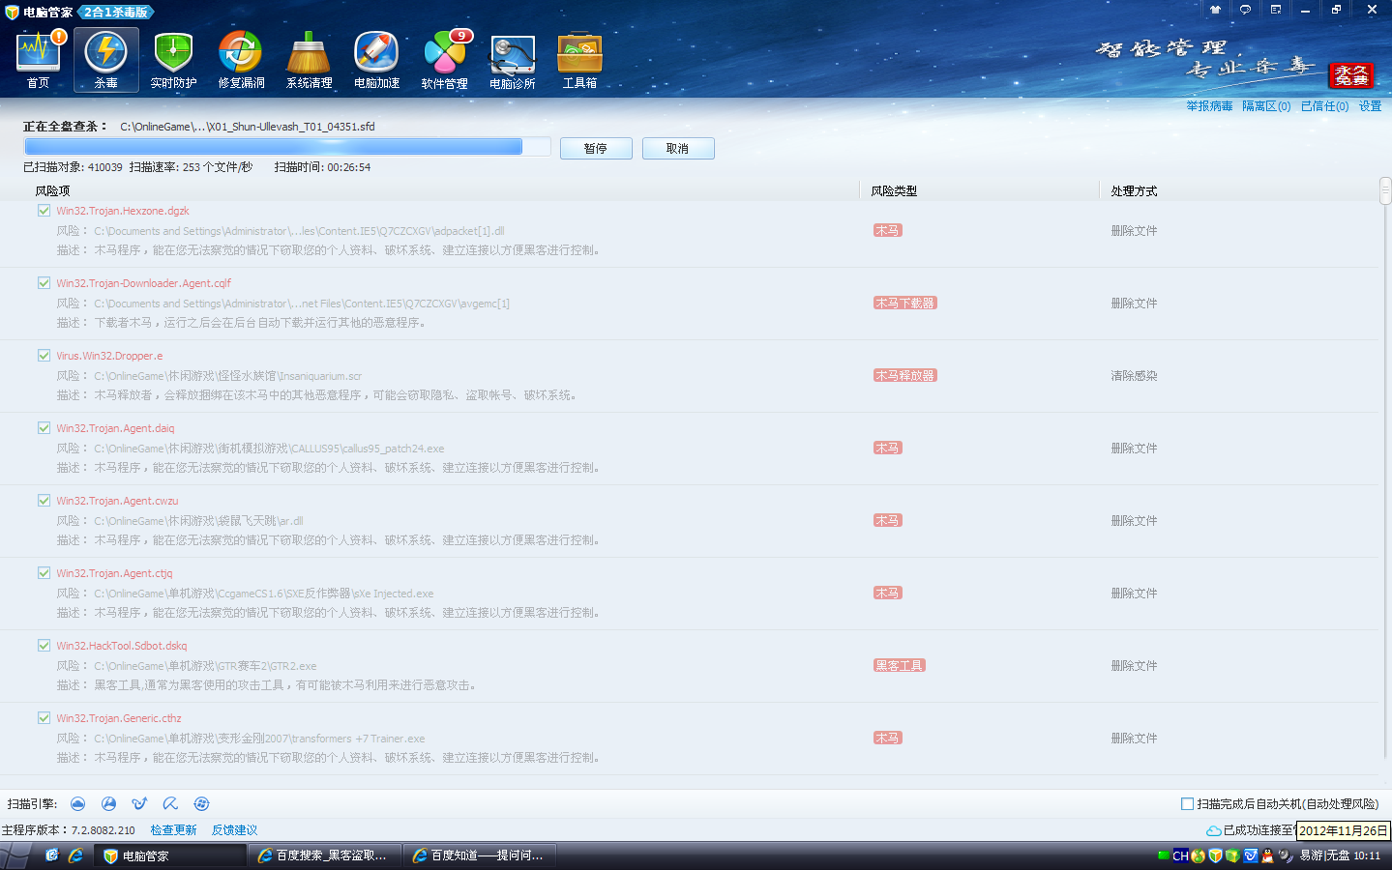Image resolution: width=1392 pixels, height=870 pixels.
Task: Click the volume speaker tray icon
Action: [x=1286, y=855]
